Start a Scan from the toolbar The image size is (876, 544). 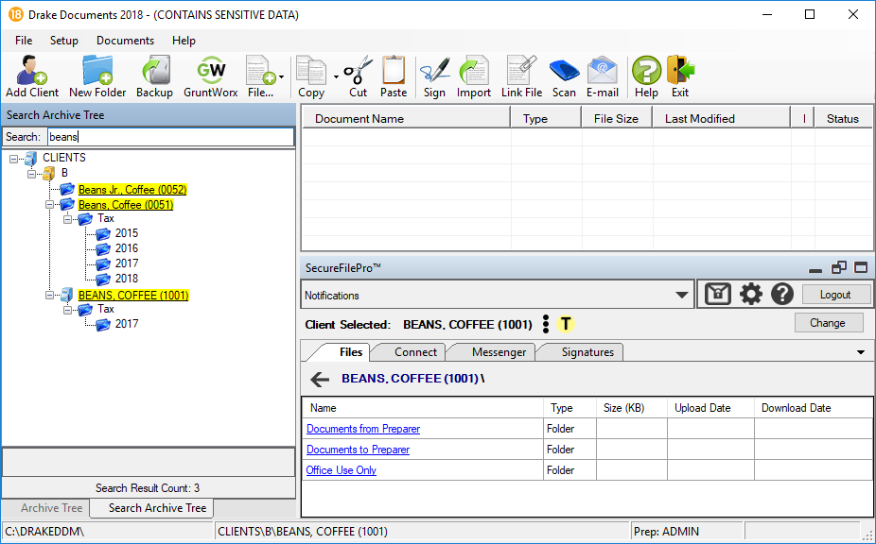pyautogui.click(x=564, y=76)
